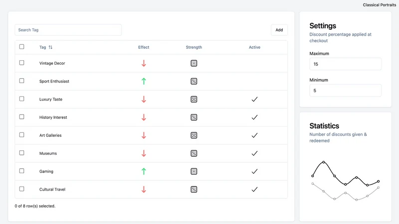Click the active checkmark for Cultural Travel

[x=254, y=190]
